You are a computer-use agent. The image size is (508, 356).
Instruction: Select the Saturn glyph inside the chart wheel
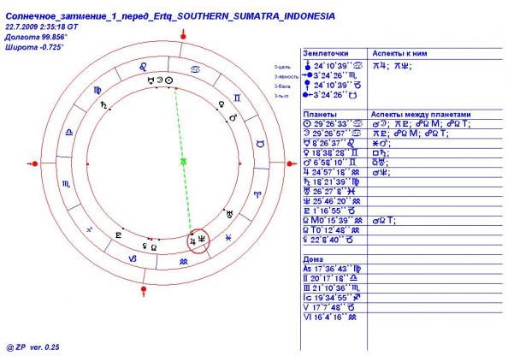tap(104, 104)
